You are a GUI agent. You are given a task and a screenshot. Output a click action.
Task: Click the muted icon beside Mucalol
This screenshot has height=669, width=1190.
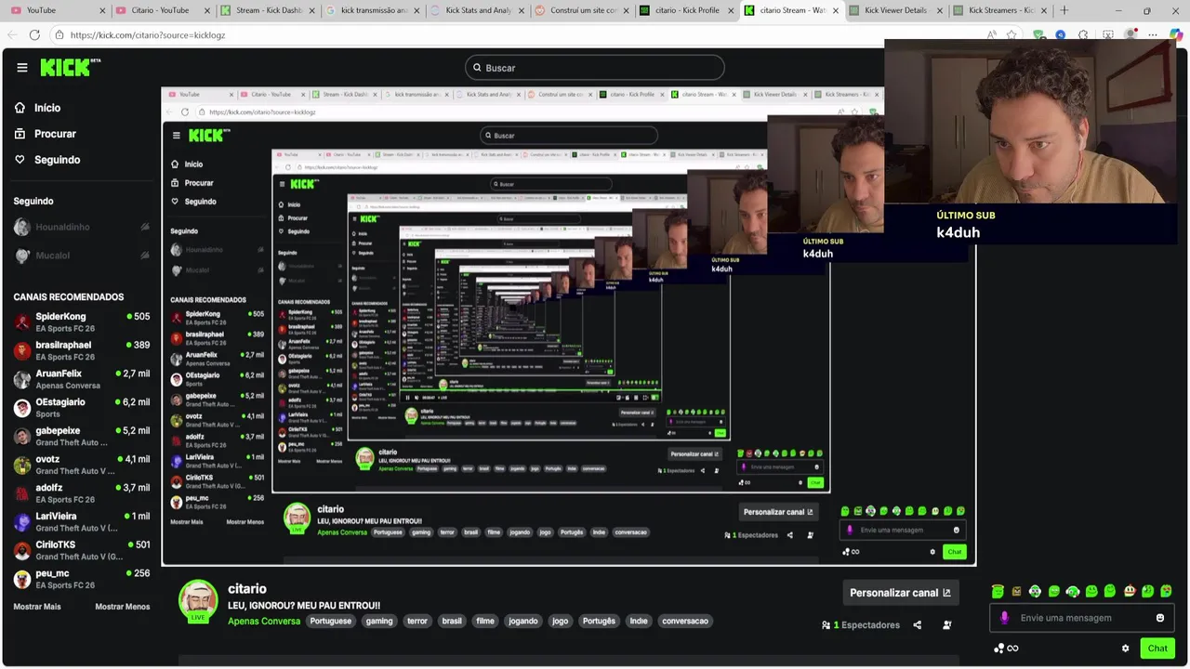click(x=145, y=256)
